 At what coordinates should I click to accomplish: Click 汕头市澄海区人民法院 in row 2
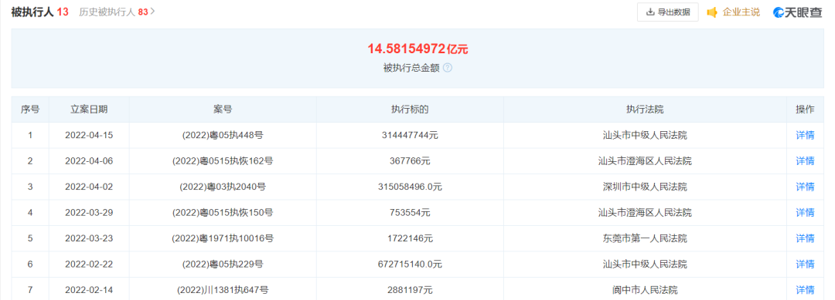pyautogui.click(x=645, y=161)
